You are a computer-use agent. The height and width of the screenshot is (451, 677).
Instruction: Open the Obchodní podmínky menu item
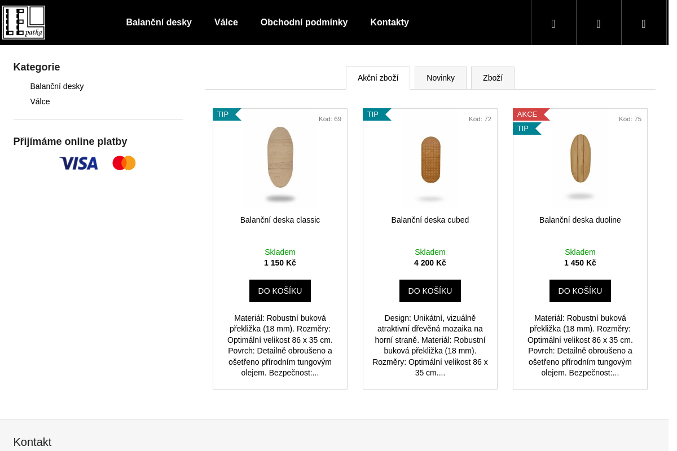[x=304, y=23]
